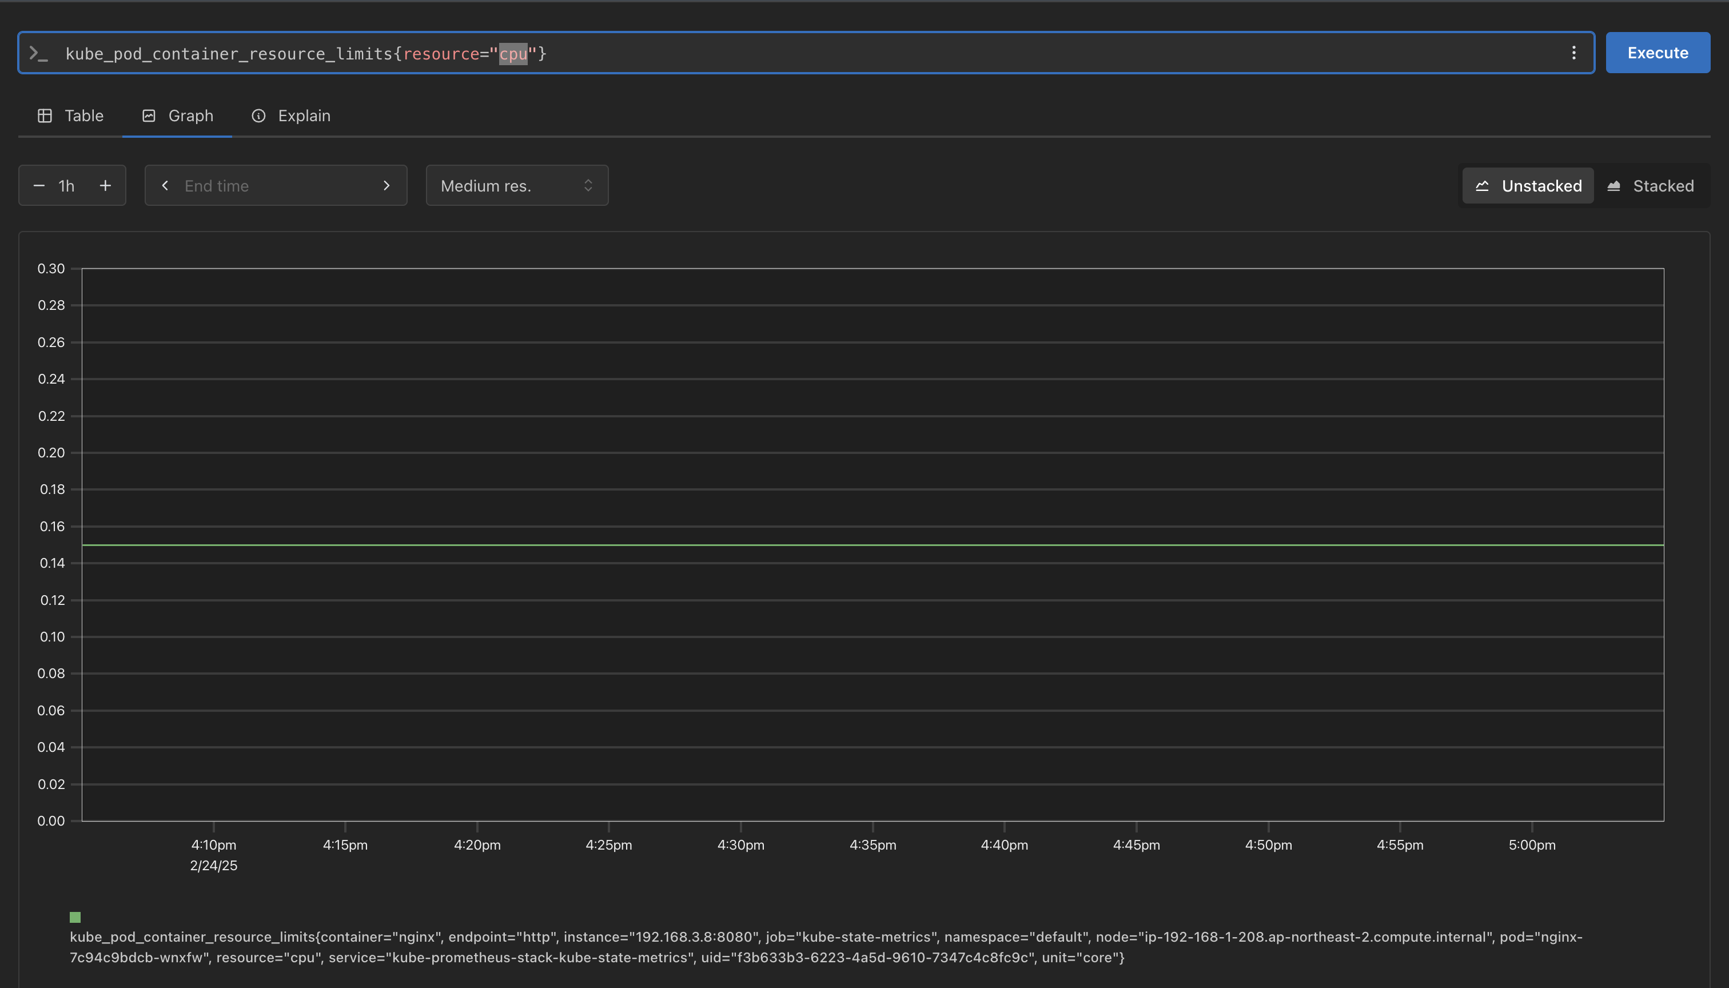Increase time range with plus icon
Image resolution: width=1729 pixels, height=988 pixels.
point(105,185)
